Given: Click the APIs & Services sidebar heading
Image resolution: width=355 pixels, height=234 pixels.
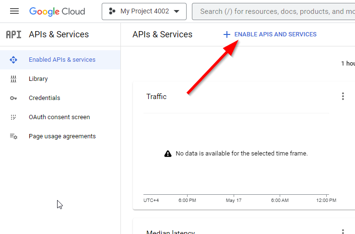Looking at the screenshot, I should click(59, 34).
